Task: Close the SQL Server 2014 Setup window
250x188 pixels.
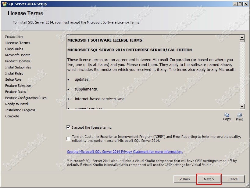Action: coord(246,4)
